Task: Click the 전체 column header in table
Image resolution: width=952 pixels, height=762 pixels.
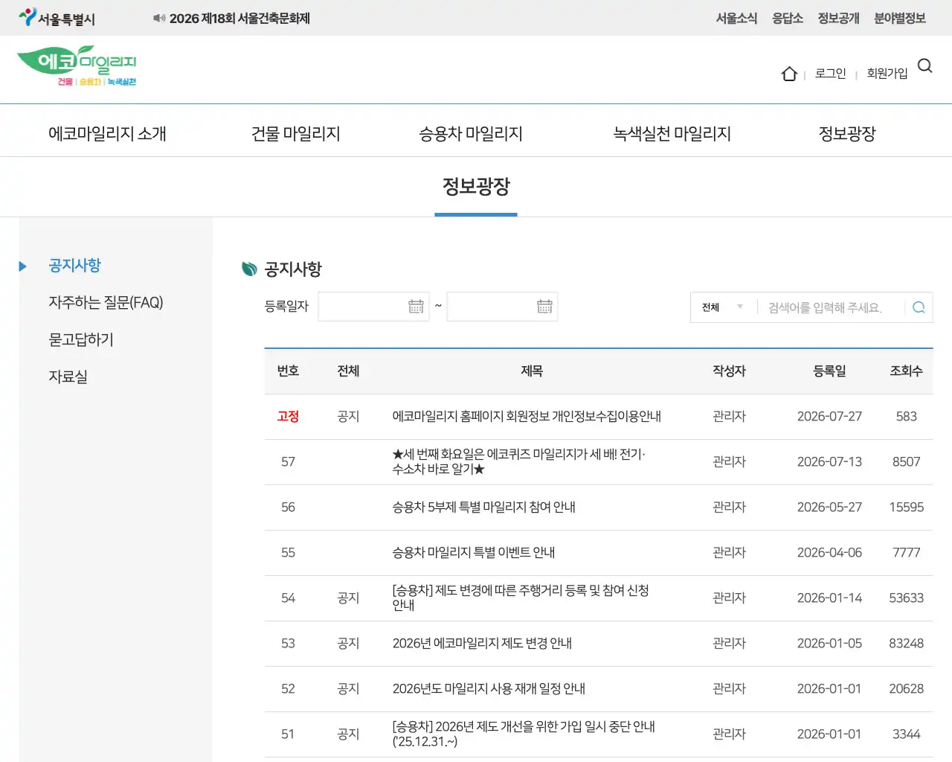Action: 348,371
